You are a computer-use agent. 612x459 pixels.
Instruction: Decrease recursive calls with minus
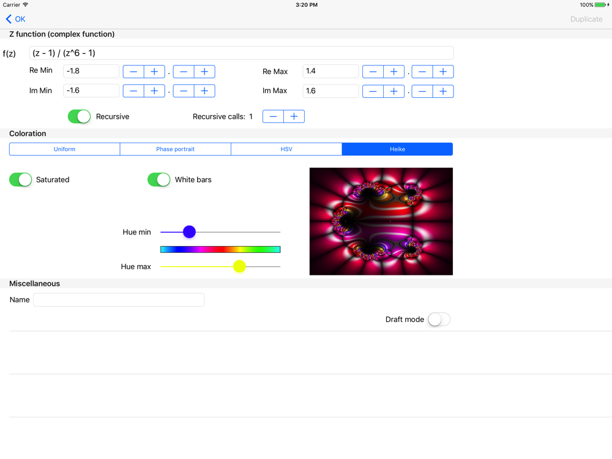tap(273, 116)
